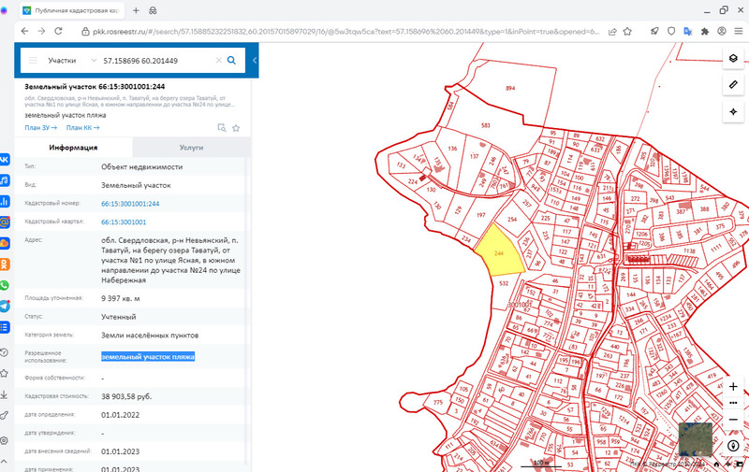Open the browser profile account icon
749x472 pixels.
722,31
